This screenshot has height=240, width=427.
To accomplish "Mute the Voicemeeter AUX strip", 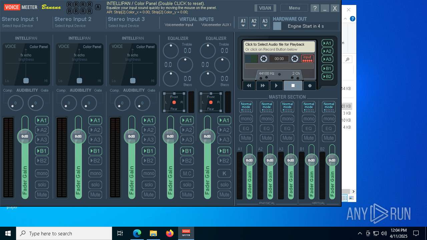I will pos(224,195).
